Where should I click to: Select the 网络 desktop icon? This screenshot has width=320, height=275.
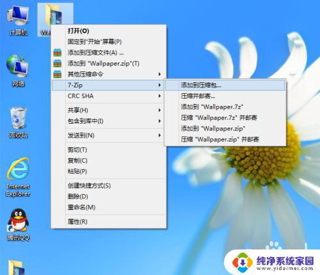18,71
